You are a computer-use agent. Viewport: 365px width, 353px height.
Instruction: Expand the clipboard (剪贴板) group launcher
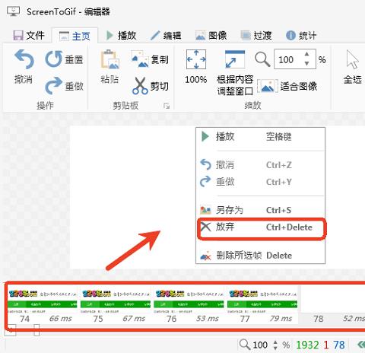[167, 106]
